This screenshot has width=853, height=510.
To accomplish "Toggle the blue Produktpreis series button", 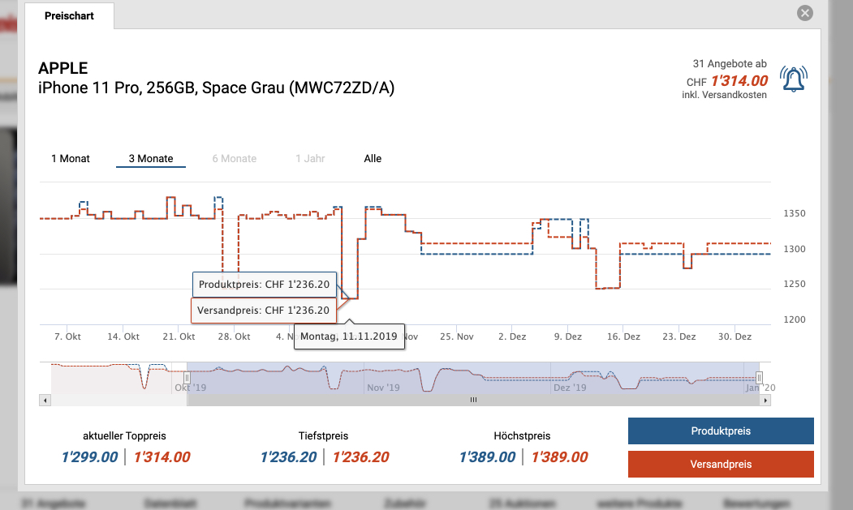I will tap(720, 431).
